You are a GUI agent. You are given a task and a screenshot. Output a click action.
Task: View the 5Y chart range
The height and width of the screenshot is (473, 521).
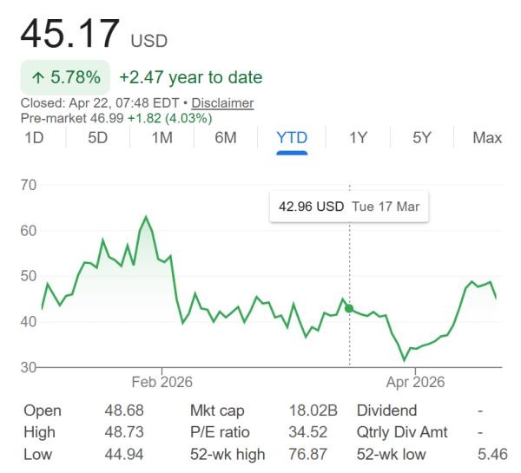[421, 137]
